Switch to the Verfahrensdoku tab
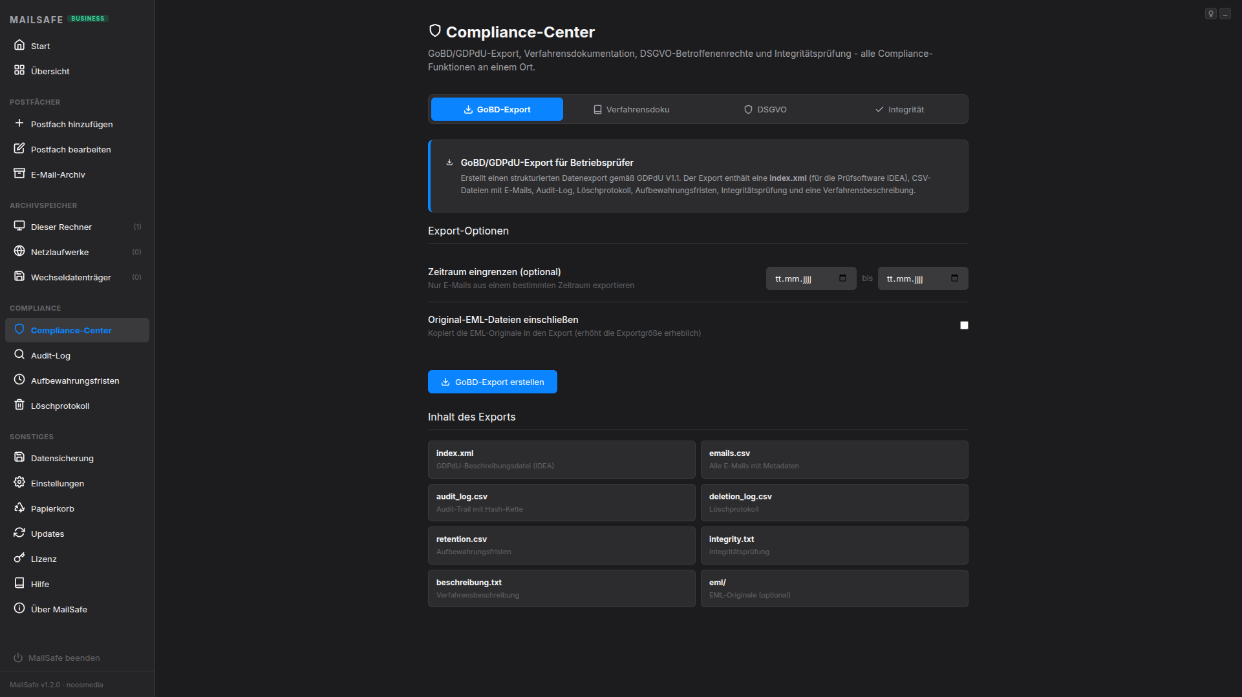The image size is (1242, 697). click(x=637, y=109)
